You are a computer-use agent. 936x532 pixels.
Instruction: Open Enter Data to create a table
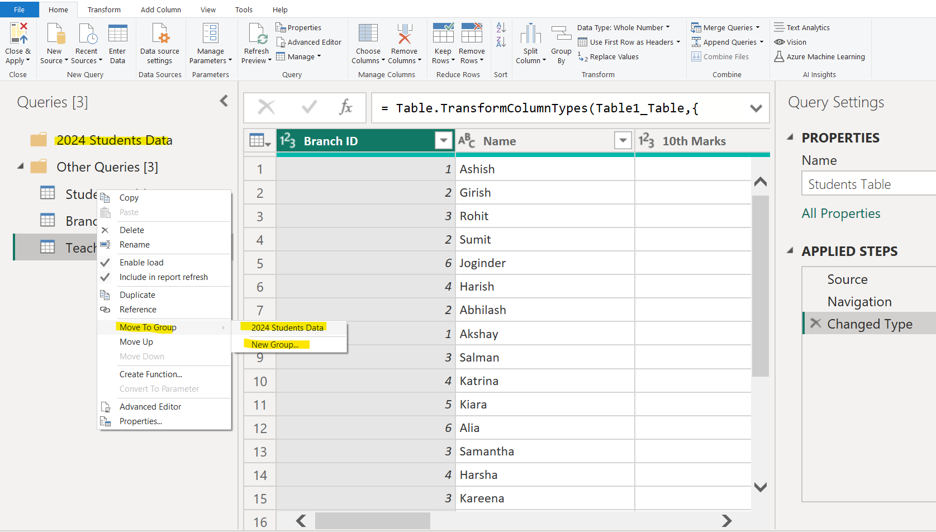click(117, 42)
